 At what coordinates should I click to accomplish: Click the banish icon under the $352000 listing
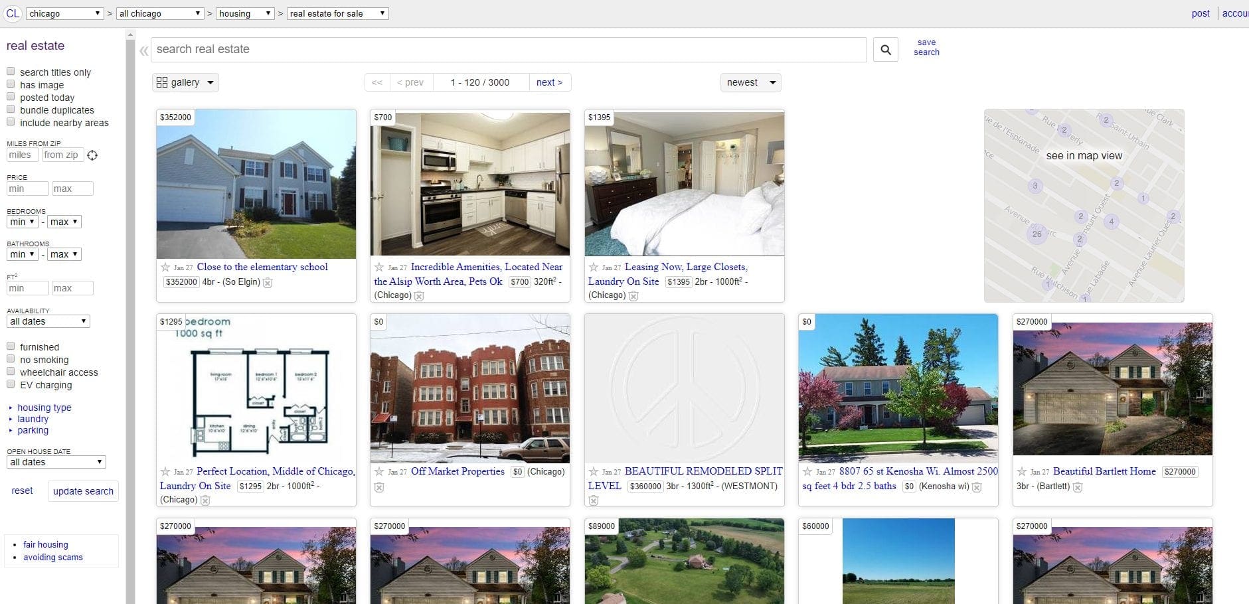pos(268,283)
